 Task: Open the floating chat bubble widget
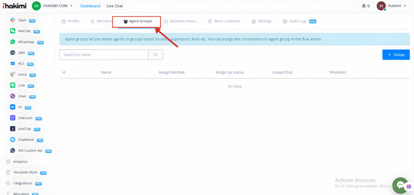pyautogui.click(x=400, y=185)
